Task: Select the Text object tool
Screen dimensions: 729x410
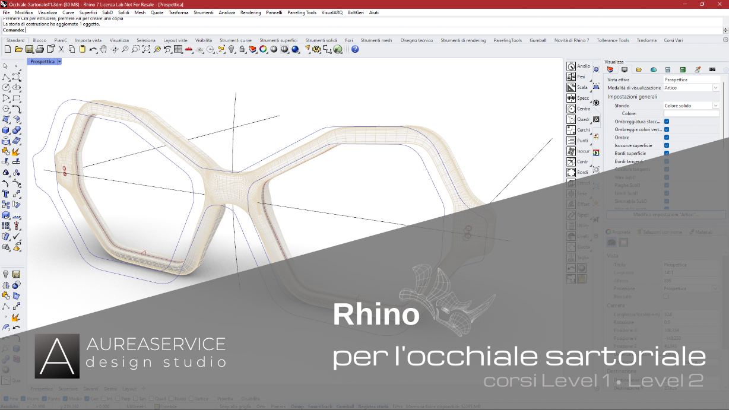Action: pyautogui.click(x=6, y=193)
